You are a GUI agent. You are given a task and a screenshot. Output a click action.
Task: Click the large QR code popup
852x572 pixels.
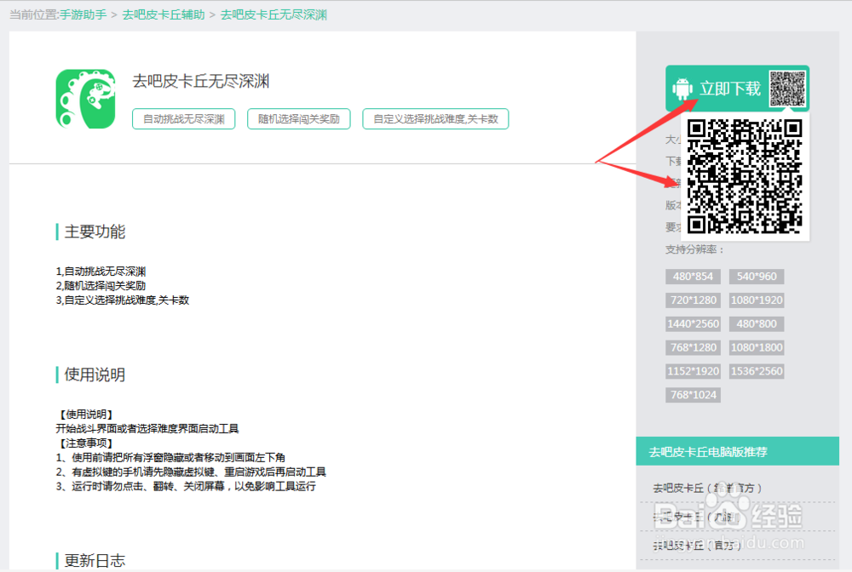745,177
